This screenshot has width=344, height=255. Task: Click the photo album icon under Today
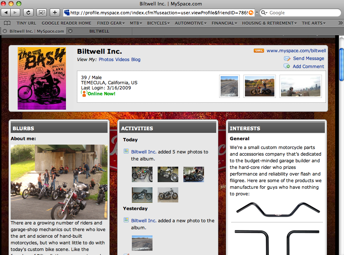[x=126, y=151]
